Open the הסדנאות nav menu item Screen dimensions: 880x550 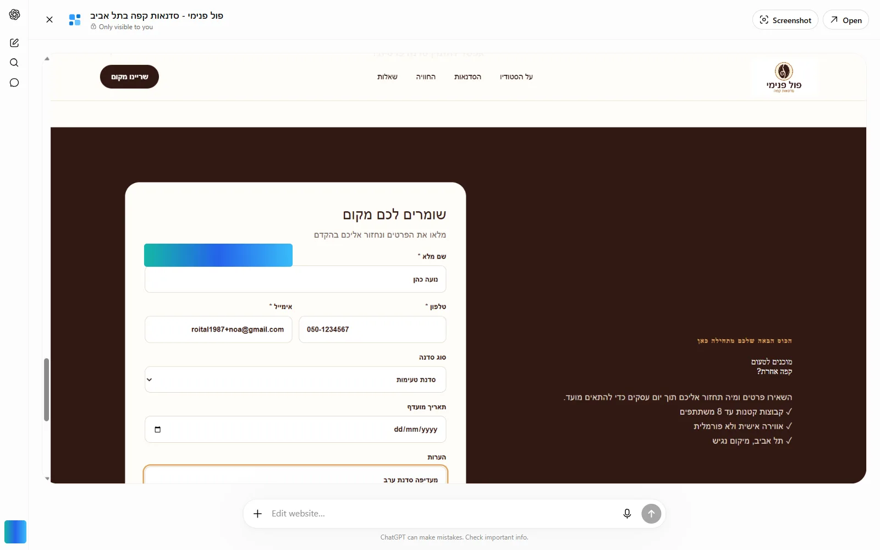tap(468, 77)
